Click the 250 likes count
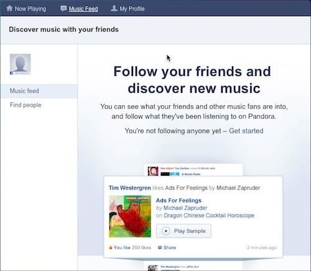This screenshot has width=311, height=271. [142, 247]
